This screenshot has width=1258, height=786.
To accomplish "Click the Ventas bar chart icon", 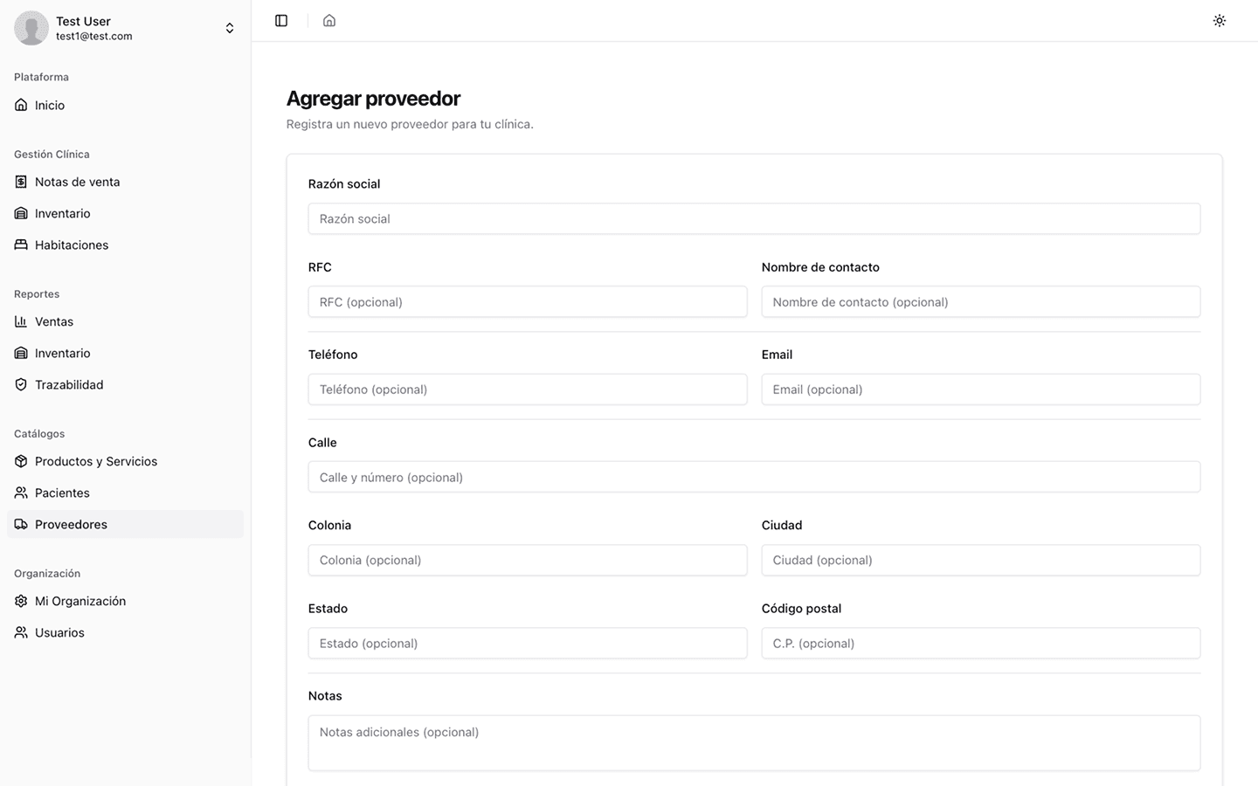I will pyautogui.click(x=21, y=321).
